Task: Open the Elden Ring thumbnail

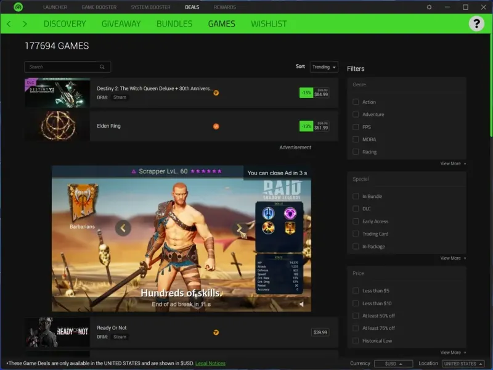Action: tap(57, 126)
